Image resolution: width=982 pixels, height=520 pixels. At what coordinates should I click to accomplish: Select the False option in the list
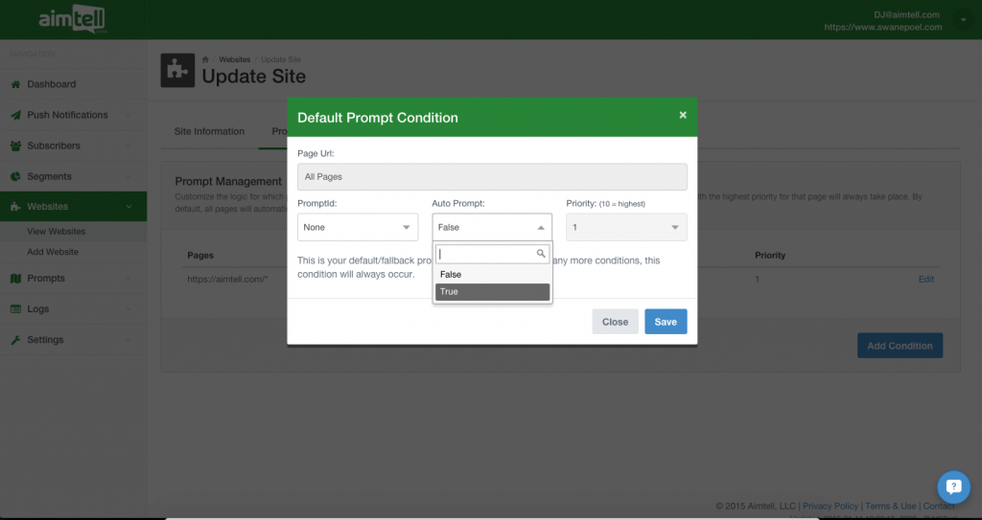492,274
